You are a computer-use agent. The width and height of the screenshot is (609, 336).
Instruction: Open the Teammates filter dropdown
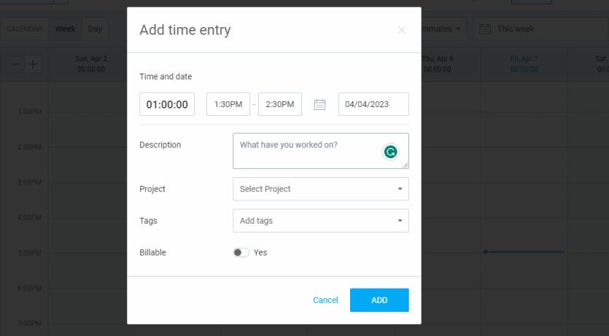pos(442,29)
